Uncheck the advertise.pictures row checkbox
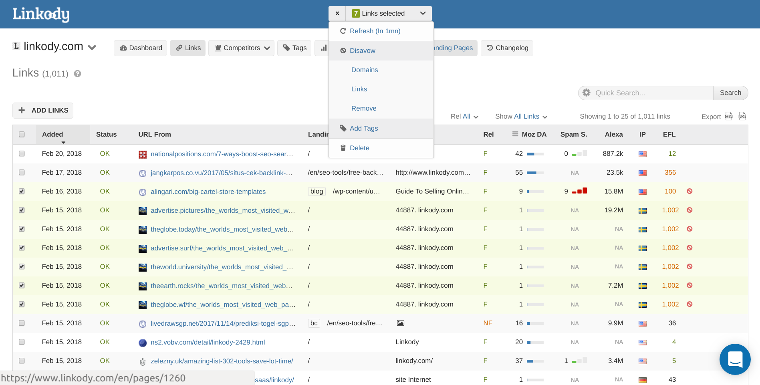760x385 pixels. coord(22,210)
